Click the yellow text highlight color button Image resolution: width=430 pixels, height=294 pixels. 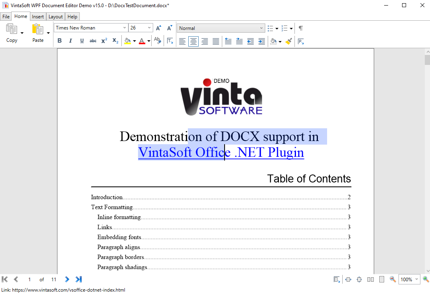pyautogui.click(x=127, y=41)
